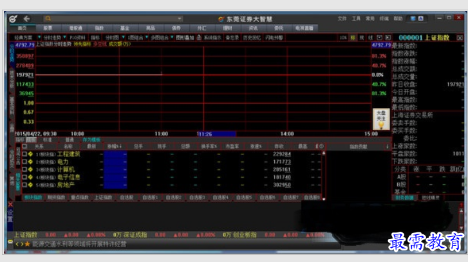Click the envelope message icon in status bar
Viewport: 468px width, 262px height.
pos(10,241)
